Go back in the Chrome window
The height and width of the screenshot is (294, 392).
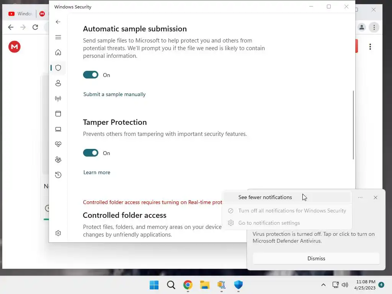[x=10, y=27]
